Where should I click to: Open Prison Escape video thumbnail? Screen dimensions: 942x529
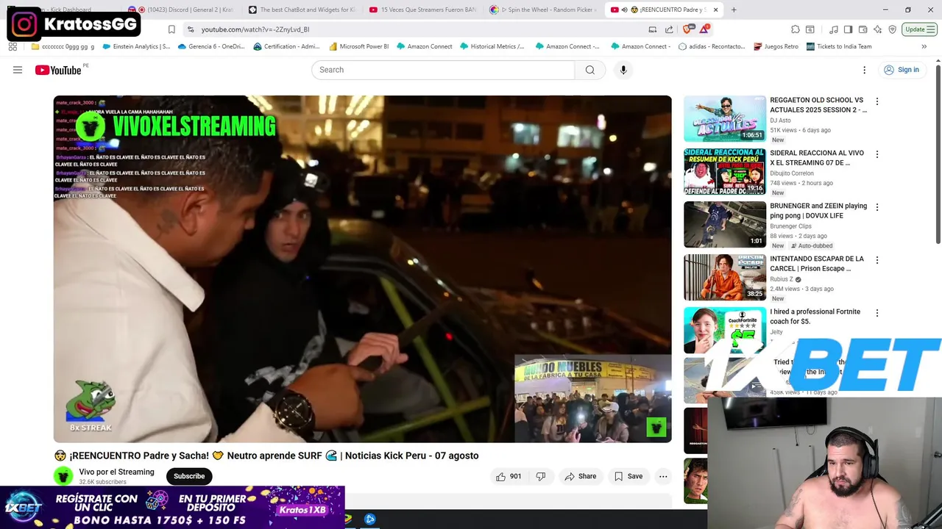pyautogui.click(x=725, y=277)
